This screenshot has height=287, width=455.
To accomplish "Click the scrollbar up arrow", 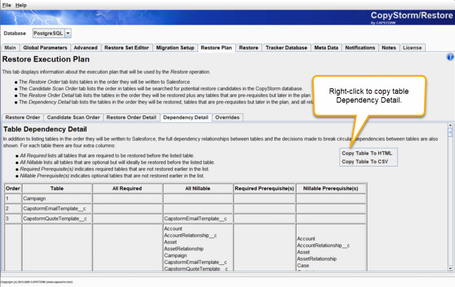I will (x=450, y=125).
